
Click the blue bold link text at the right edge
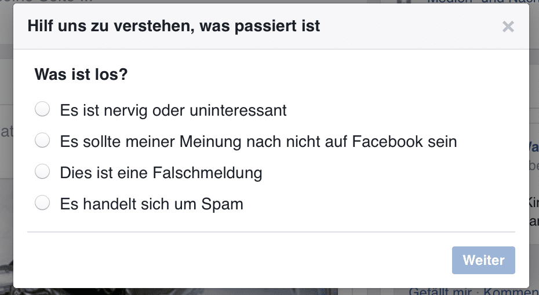[x=533, y=146]
